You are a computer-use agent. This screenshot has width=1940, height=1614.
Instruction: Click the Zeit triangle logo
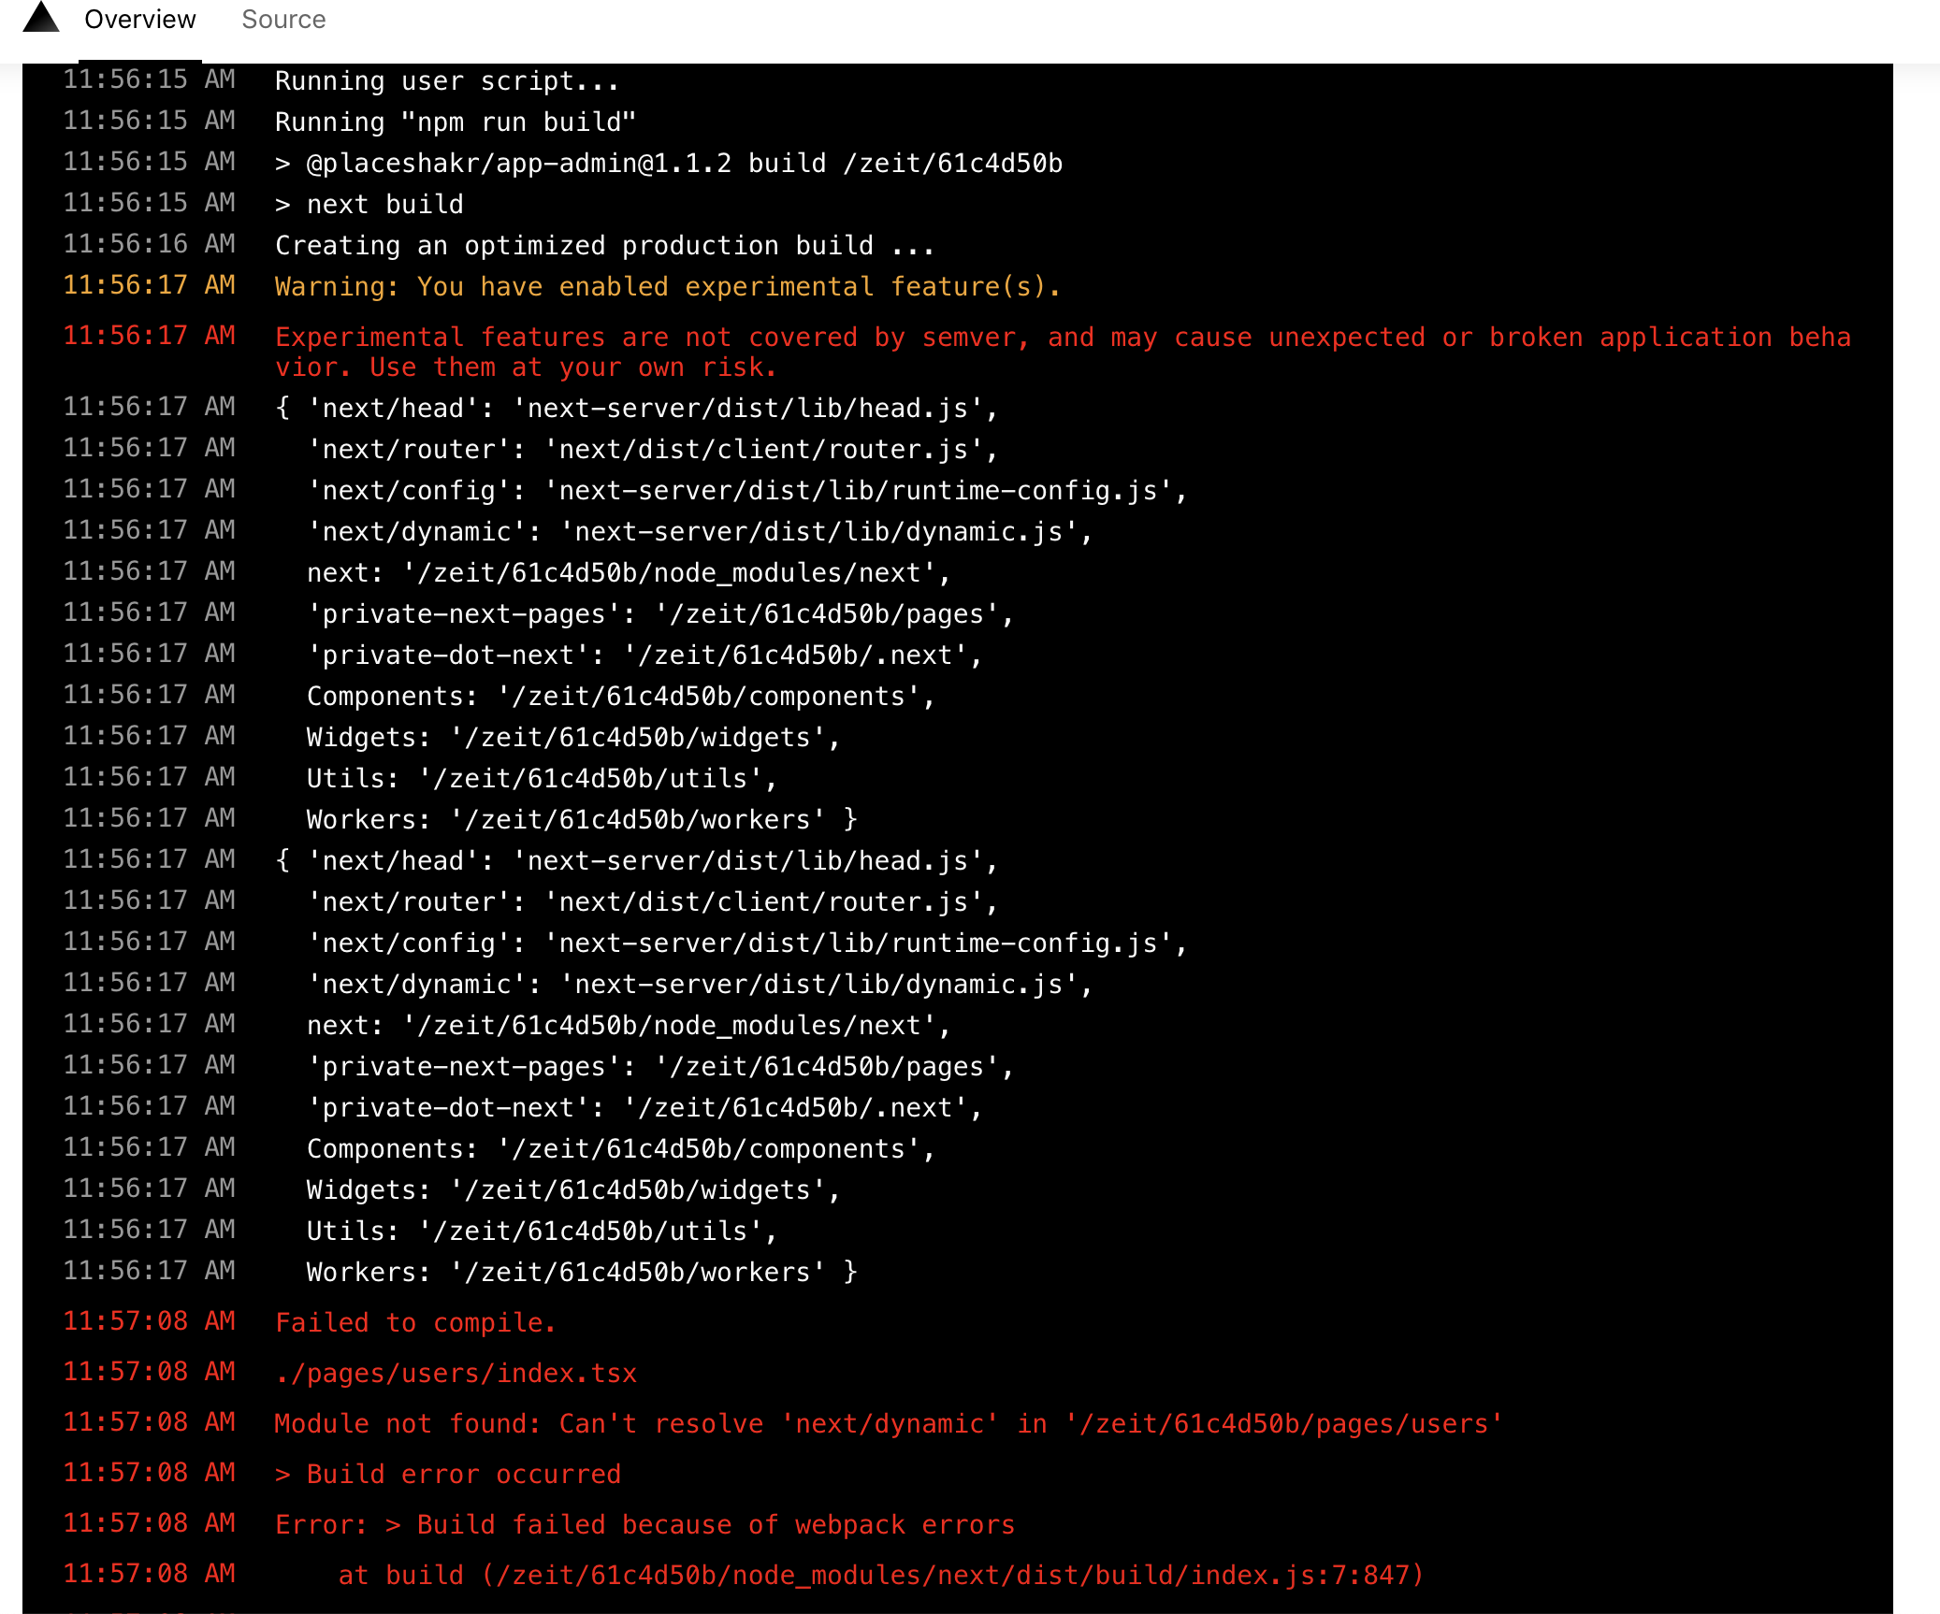pyautogui.click(x=41, y=17)
